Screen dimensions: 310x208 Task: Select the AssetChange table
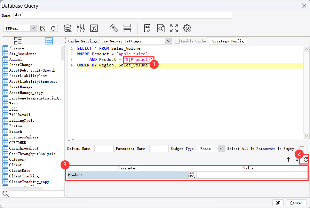(x=21, y=65)
